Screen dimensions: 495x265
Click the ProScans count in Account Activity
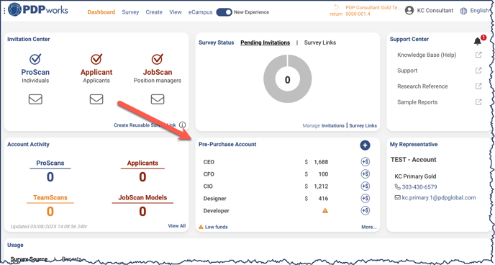(50, 177)
